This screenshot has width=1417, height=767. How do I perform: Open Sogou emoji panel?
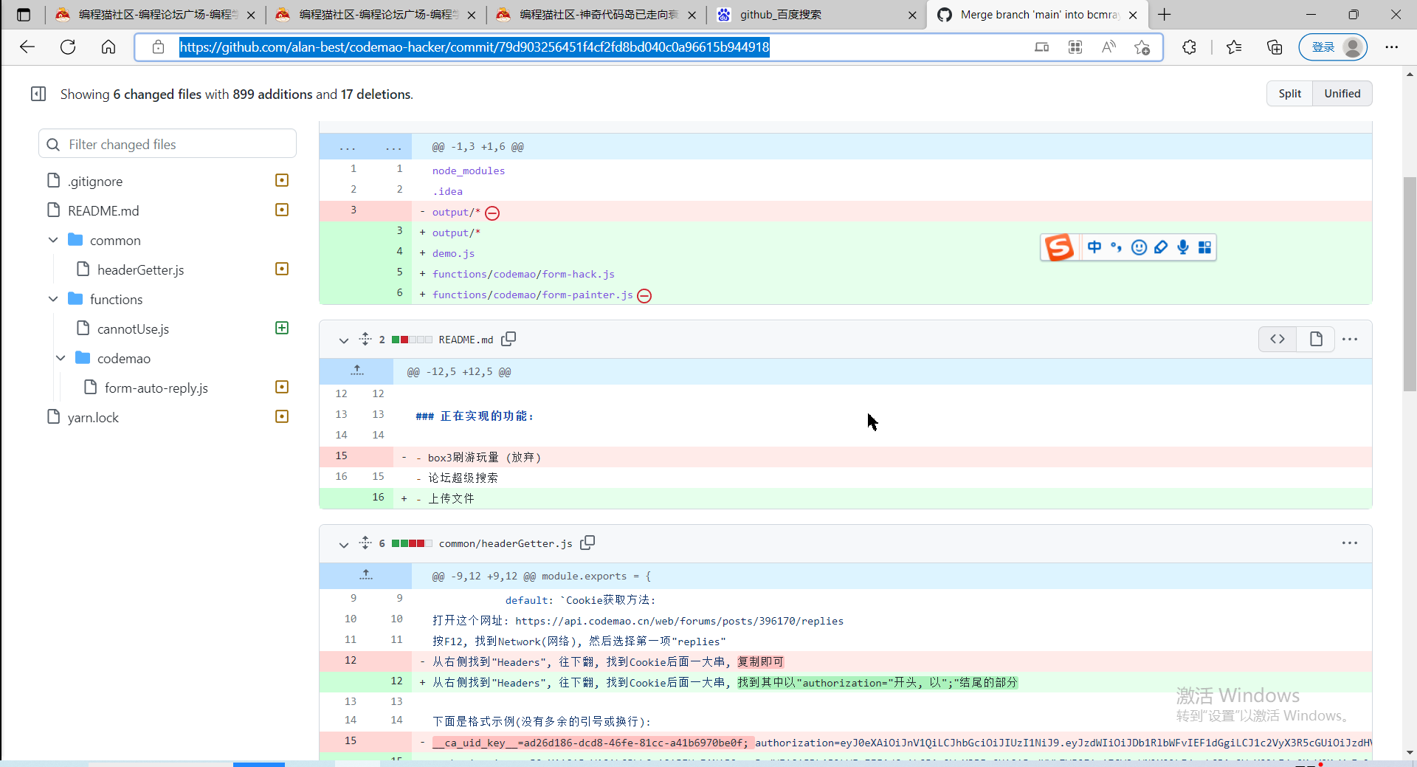1139,247
